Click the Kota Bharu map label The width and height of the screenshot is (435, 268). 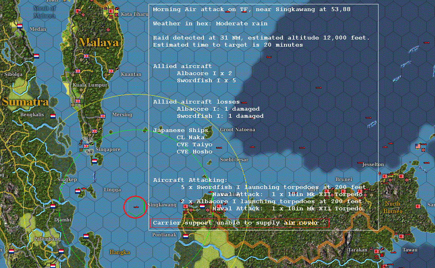[x=135, y=14]
